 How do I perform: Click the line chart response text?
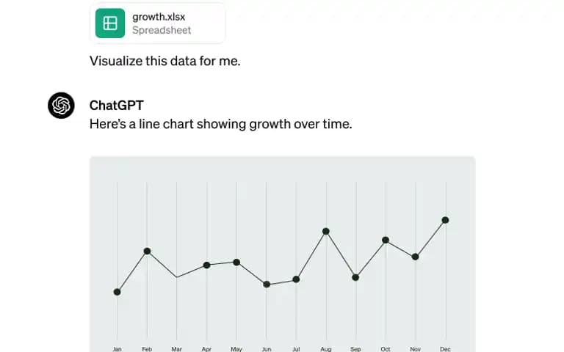(221, 124)
